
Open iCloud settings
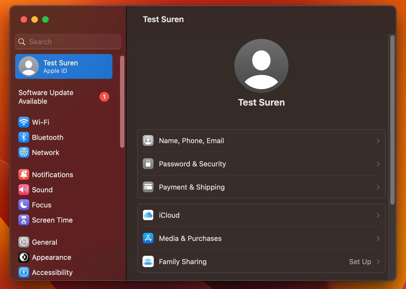261,215
